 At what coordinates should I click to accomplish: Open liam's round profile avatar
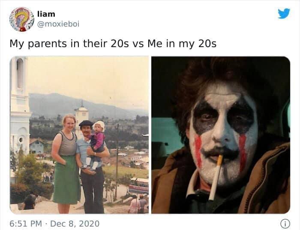tap(22, 19)
